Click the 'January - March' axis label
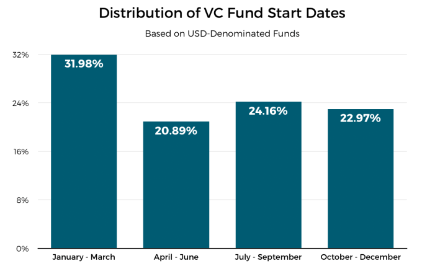The height and width of the screenshot is (271, 422). 84,257
